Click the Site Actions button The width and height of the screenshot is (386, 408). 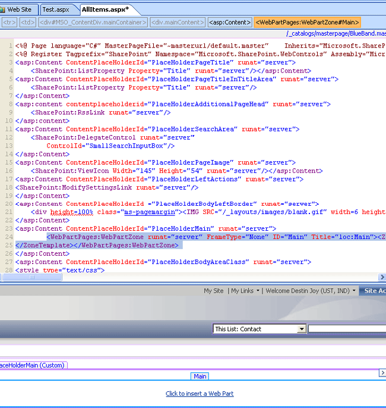[374, 291]
